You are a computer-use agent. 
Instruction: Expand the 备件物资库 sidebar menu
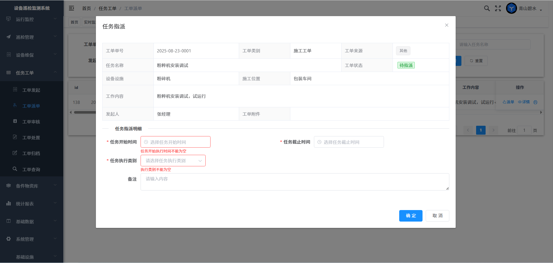[32, 186]
